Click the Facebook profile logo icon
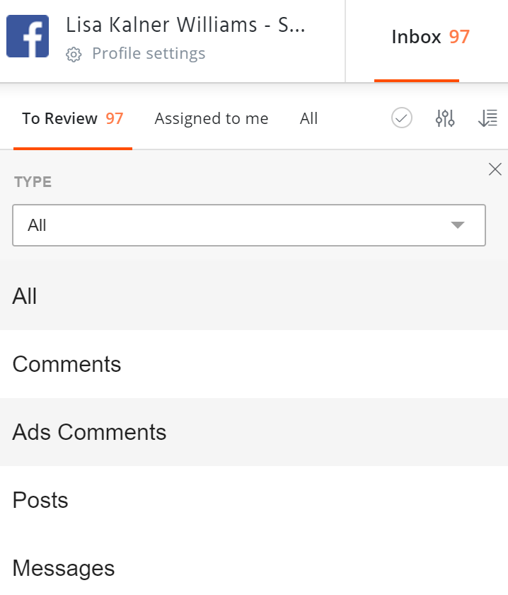 (x=28, y=36)
